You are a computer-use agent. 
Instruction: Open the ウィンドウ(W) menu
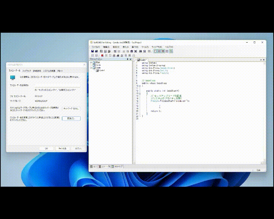click(157, 47)
